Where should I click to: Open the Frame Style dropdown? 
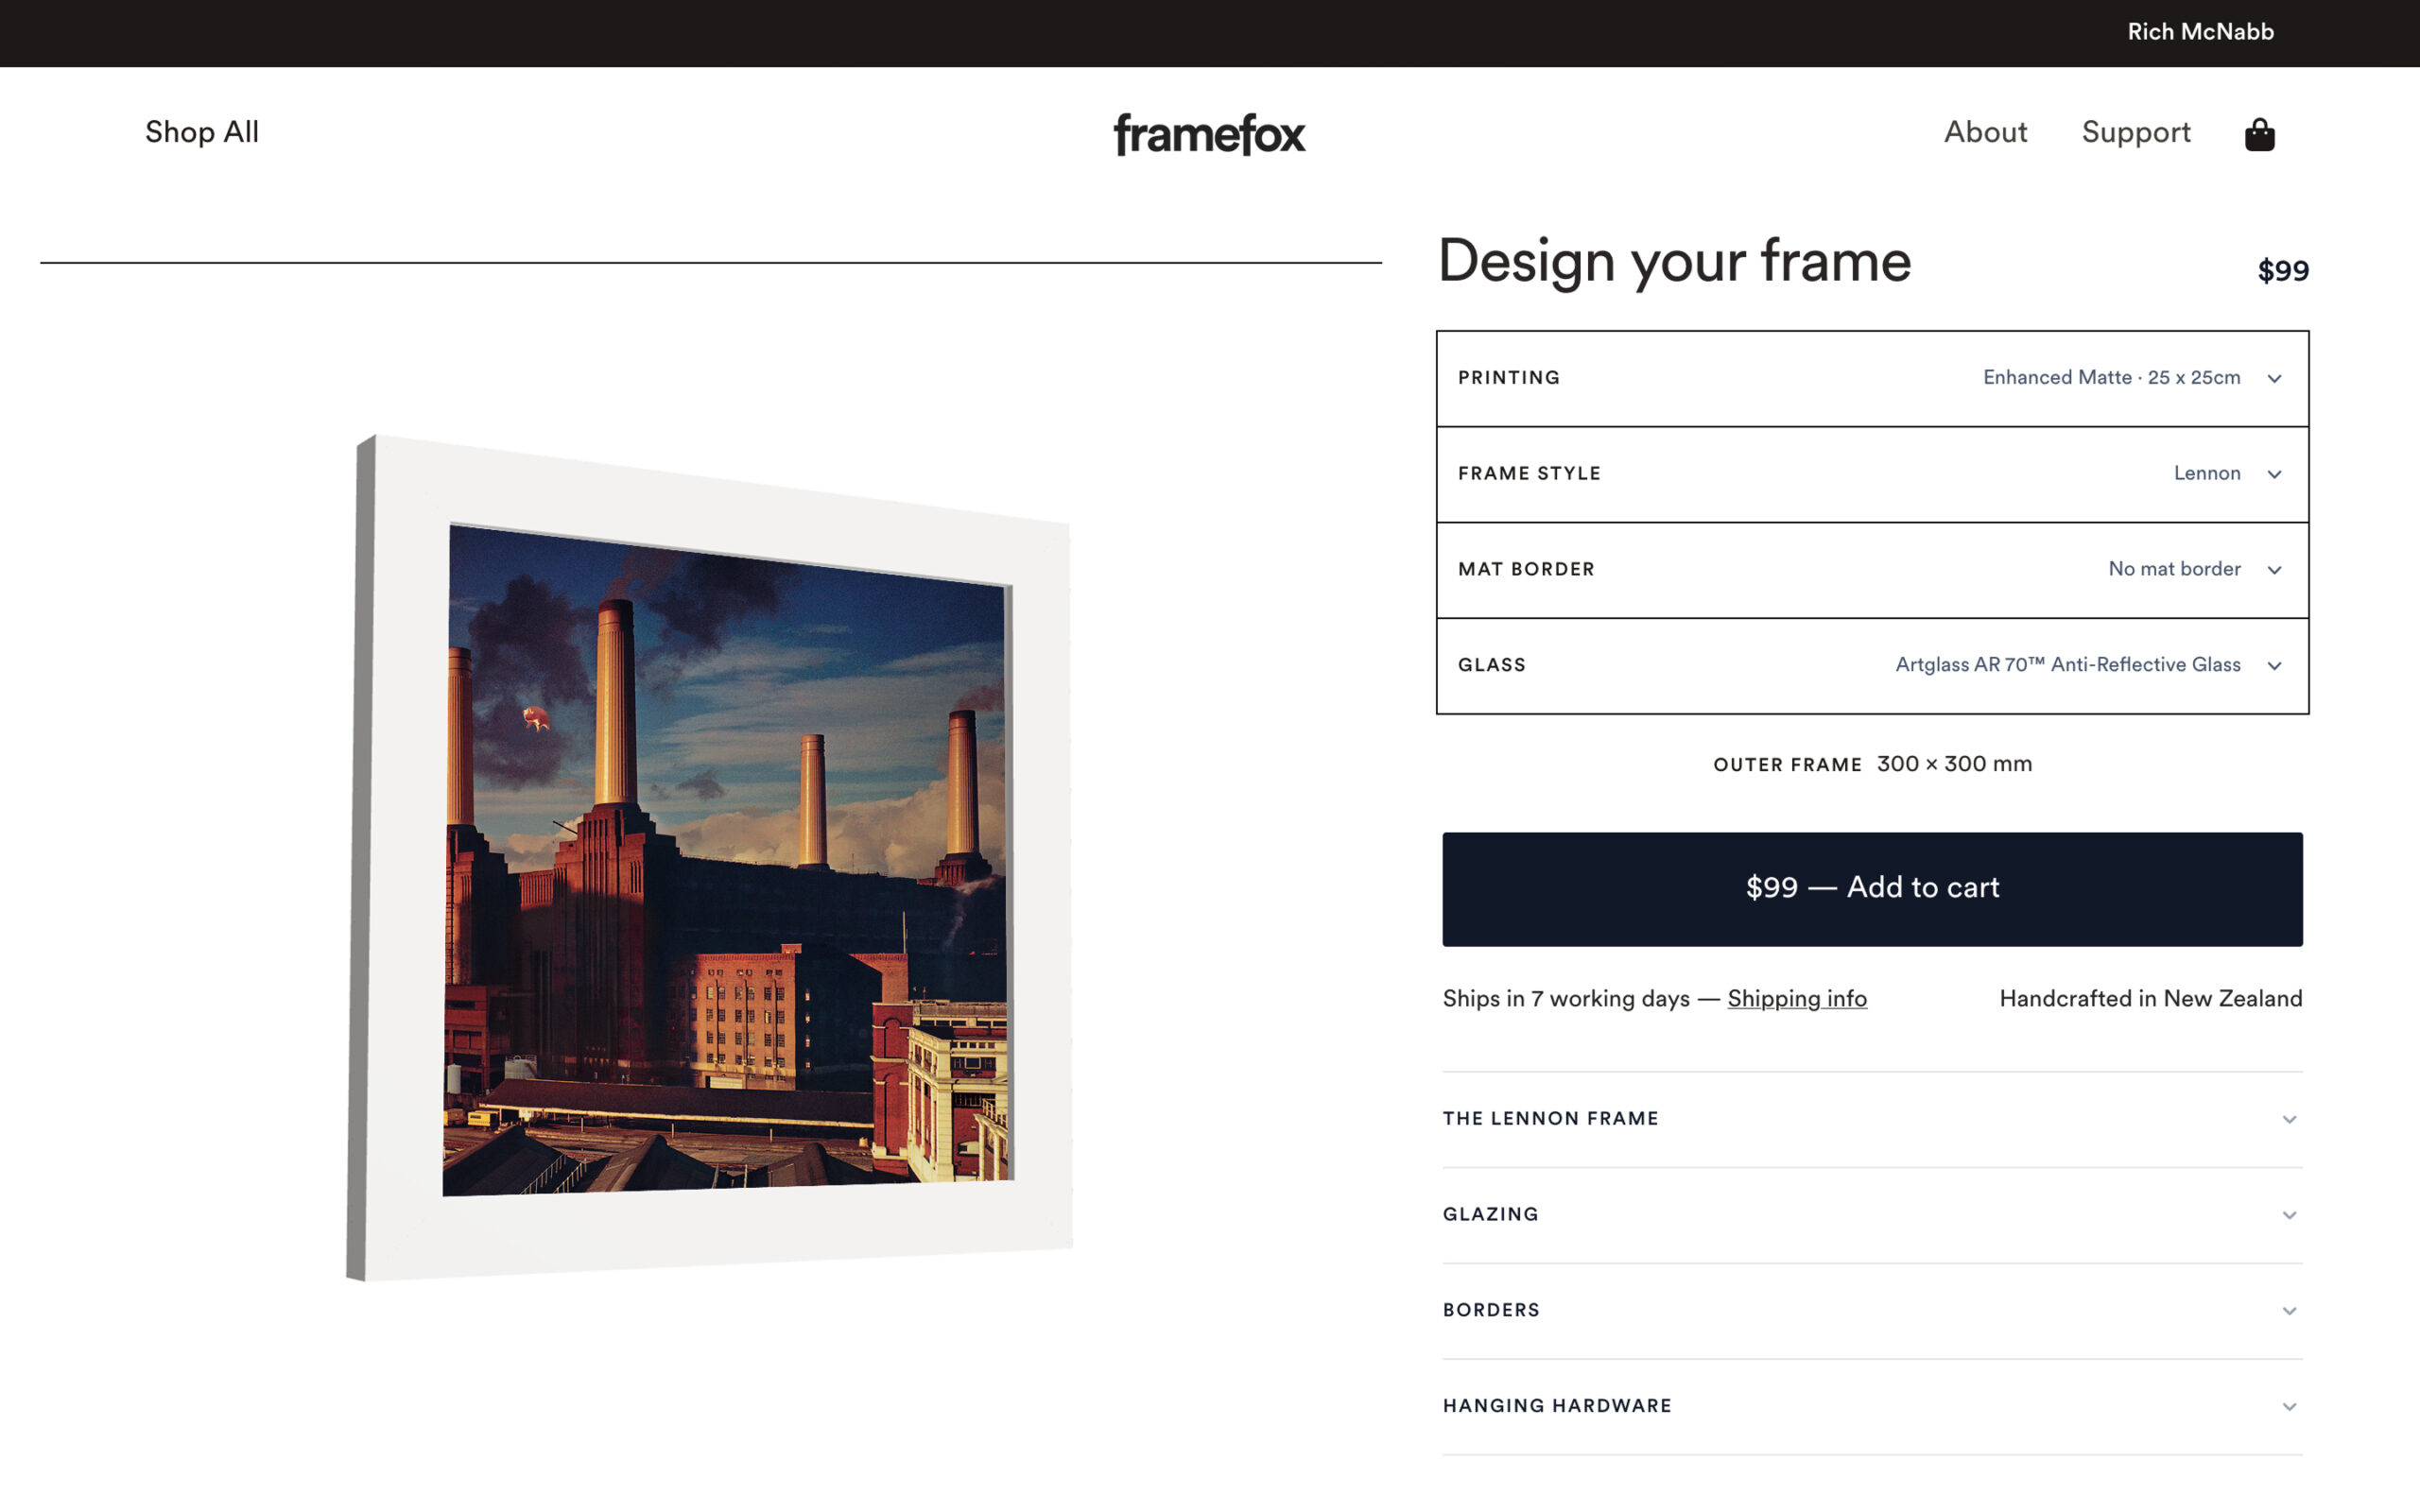pos(1872,474)
